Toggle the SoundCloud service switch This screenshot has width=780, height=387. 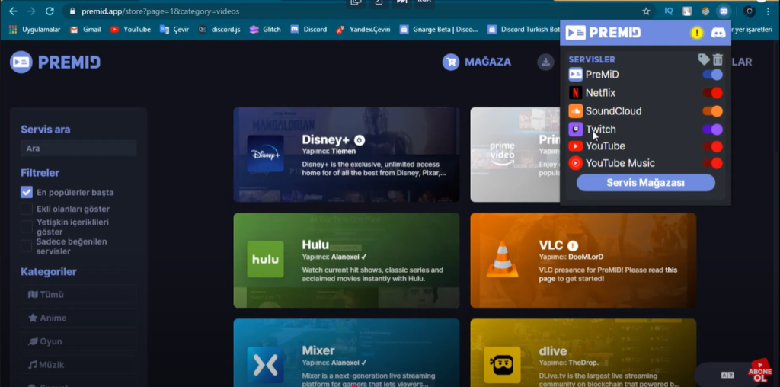click(x=712, y=111)
